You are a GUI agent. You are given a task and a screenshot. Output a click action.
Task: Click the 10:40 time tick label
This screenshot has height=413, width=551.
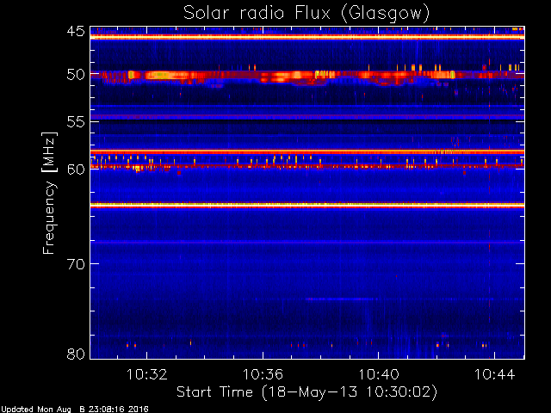click(379, 374)
